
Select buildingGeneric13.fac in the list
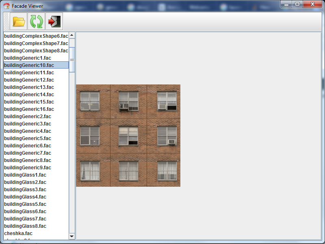click(36, 87)
